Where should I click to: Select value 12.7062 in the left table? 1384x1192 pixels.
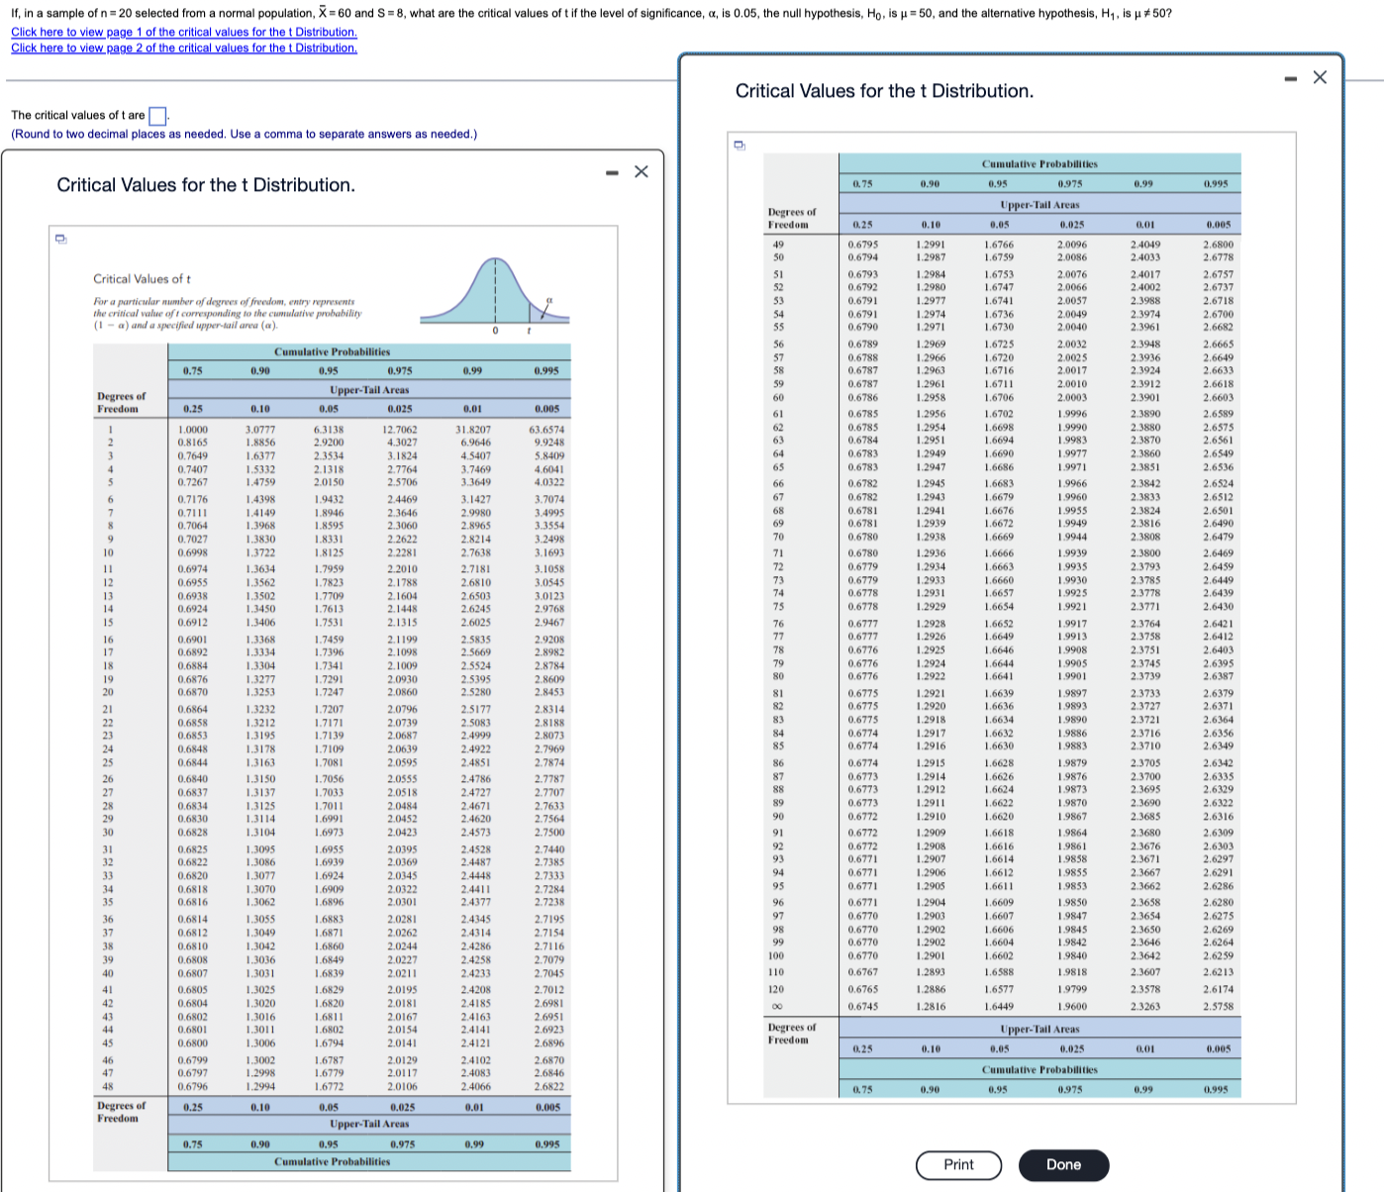pyautogui.click(x=400, y=430)
